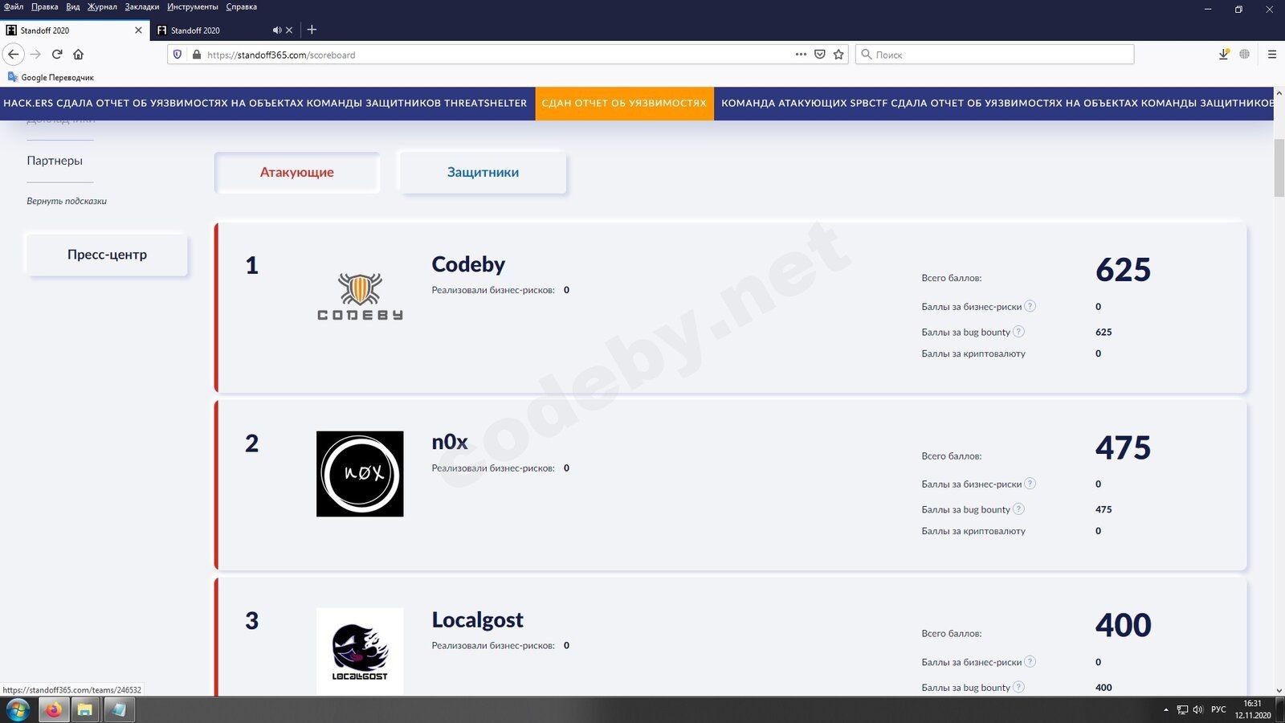This screenshot has width=1285, height=723.
Task: Click the forward navigation arrow
Action: click(35, 55)
